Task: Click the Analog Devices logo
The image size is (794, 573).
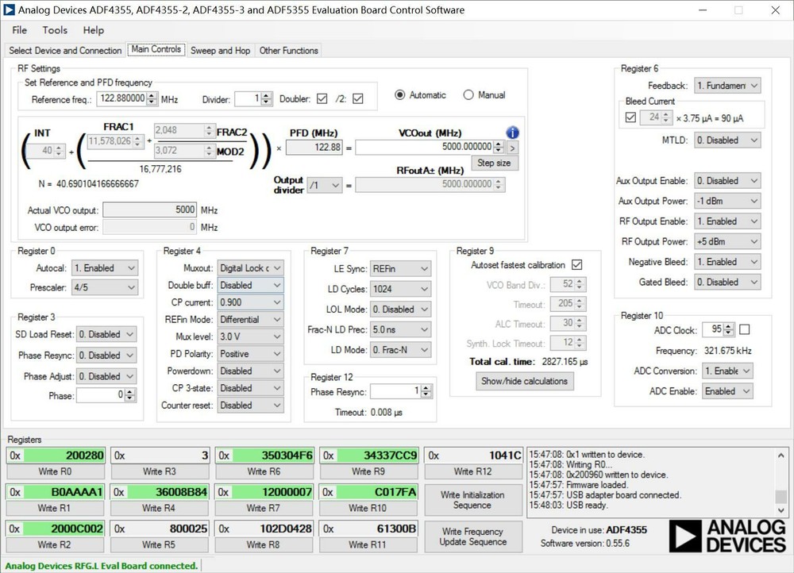Action: [727, 536]
